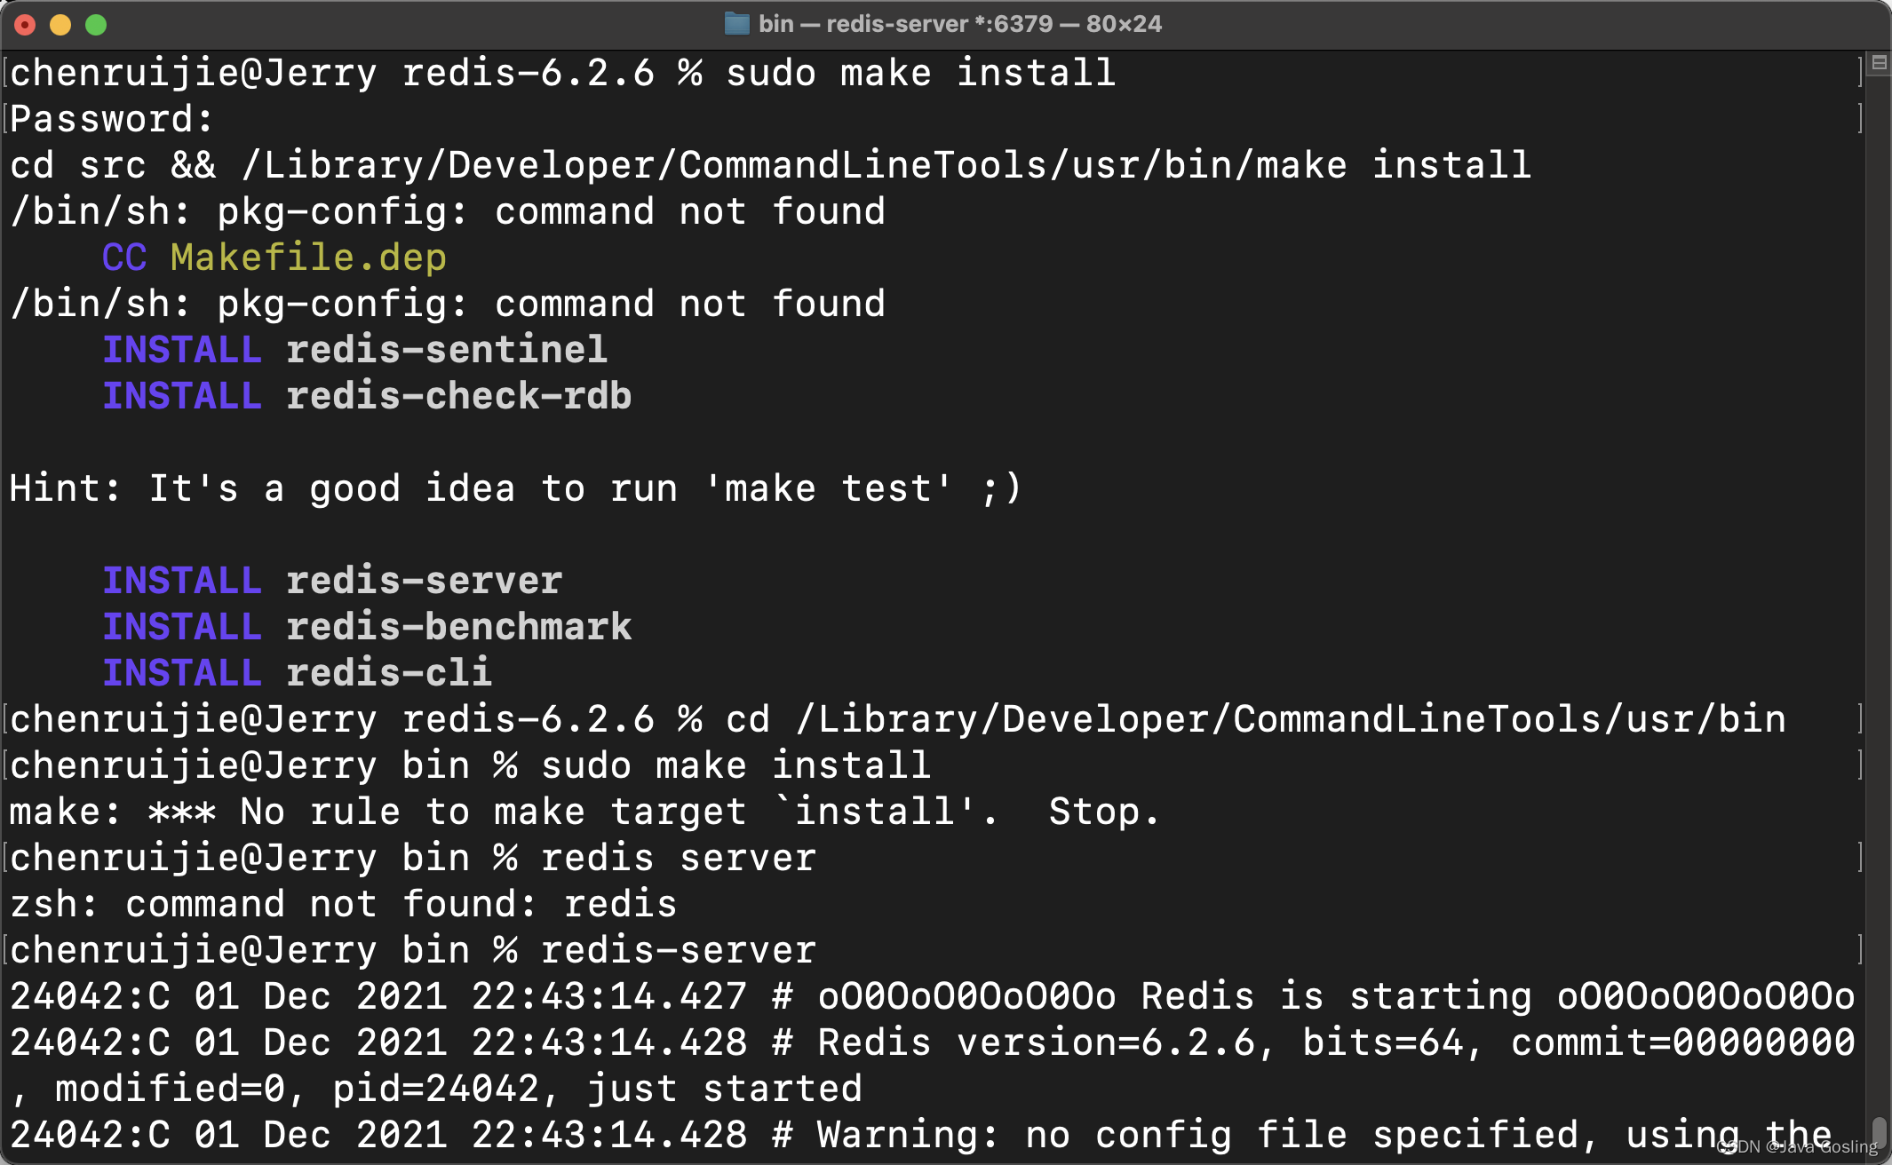
Task: Zoom the window using the green button
Action: click(x=96, y=25)
